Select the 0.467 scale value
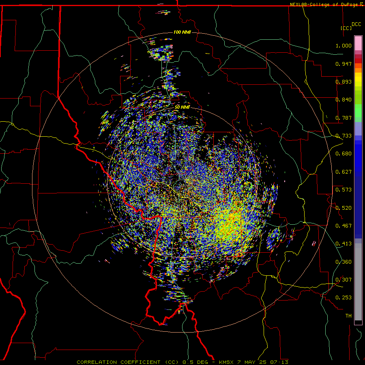Viewport: 365px width, 365px height. coord(344,226)
